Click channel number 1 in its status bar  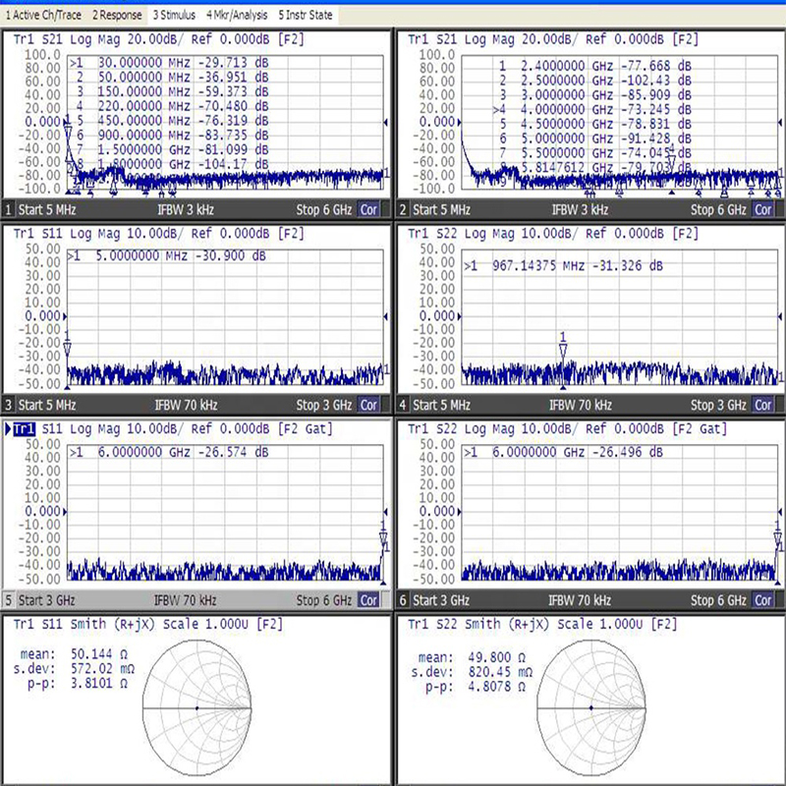pyautogui.click(x=8, y=209)
